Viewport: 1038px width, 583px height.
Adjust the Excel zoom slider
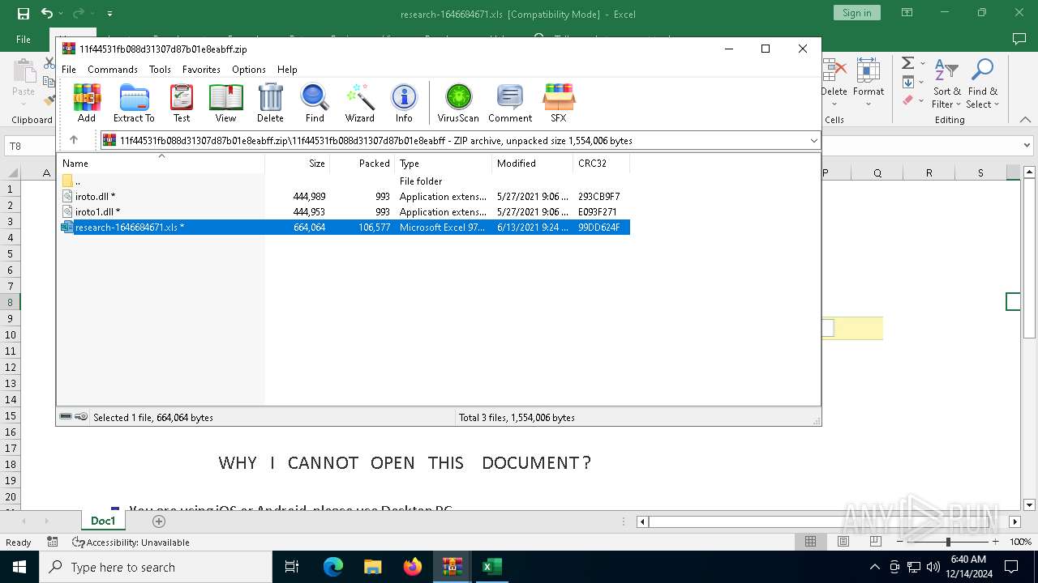948,542
